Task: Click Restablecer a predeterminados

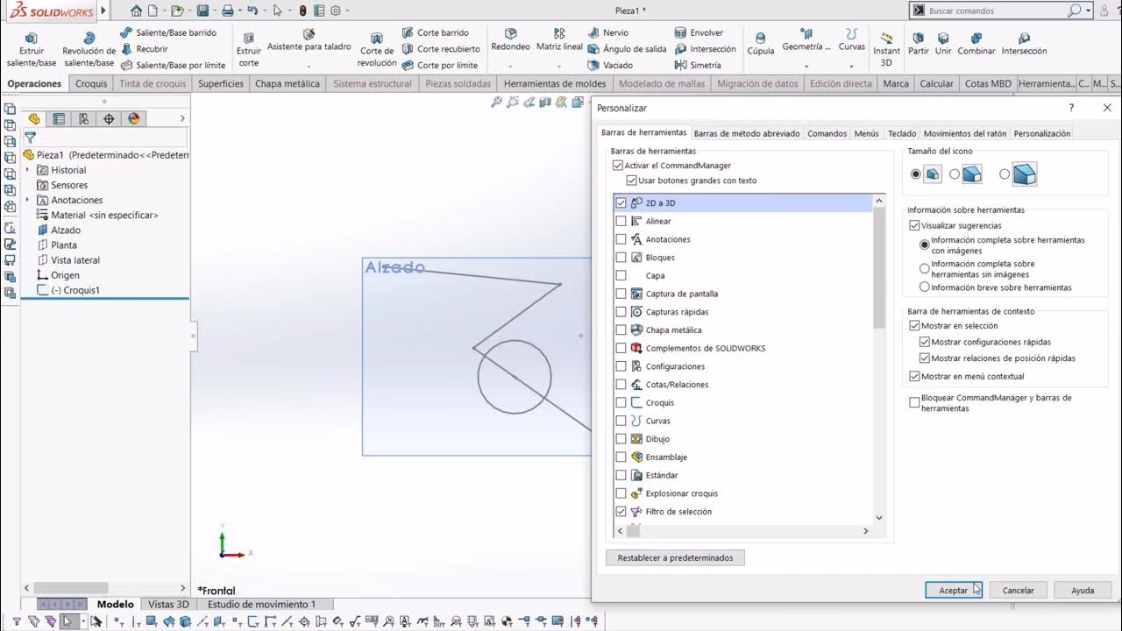Action: 674,557
